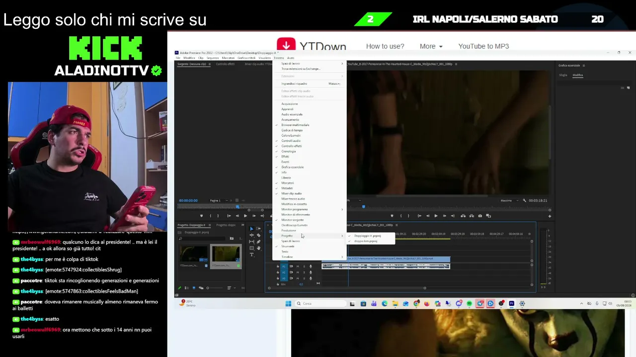Click the Extract button in Program monitor
The image size is (636, 357).
point(471,216)
